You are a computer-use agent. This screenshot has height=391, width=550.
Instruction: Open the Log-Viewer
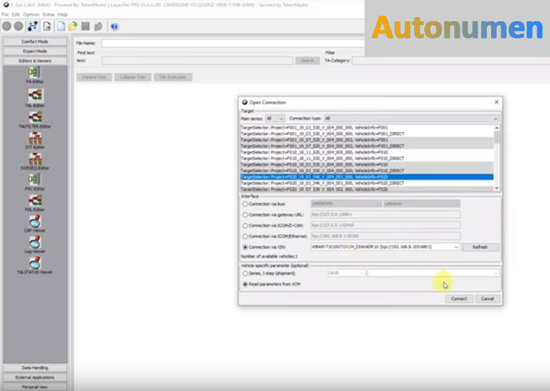35,244
